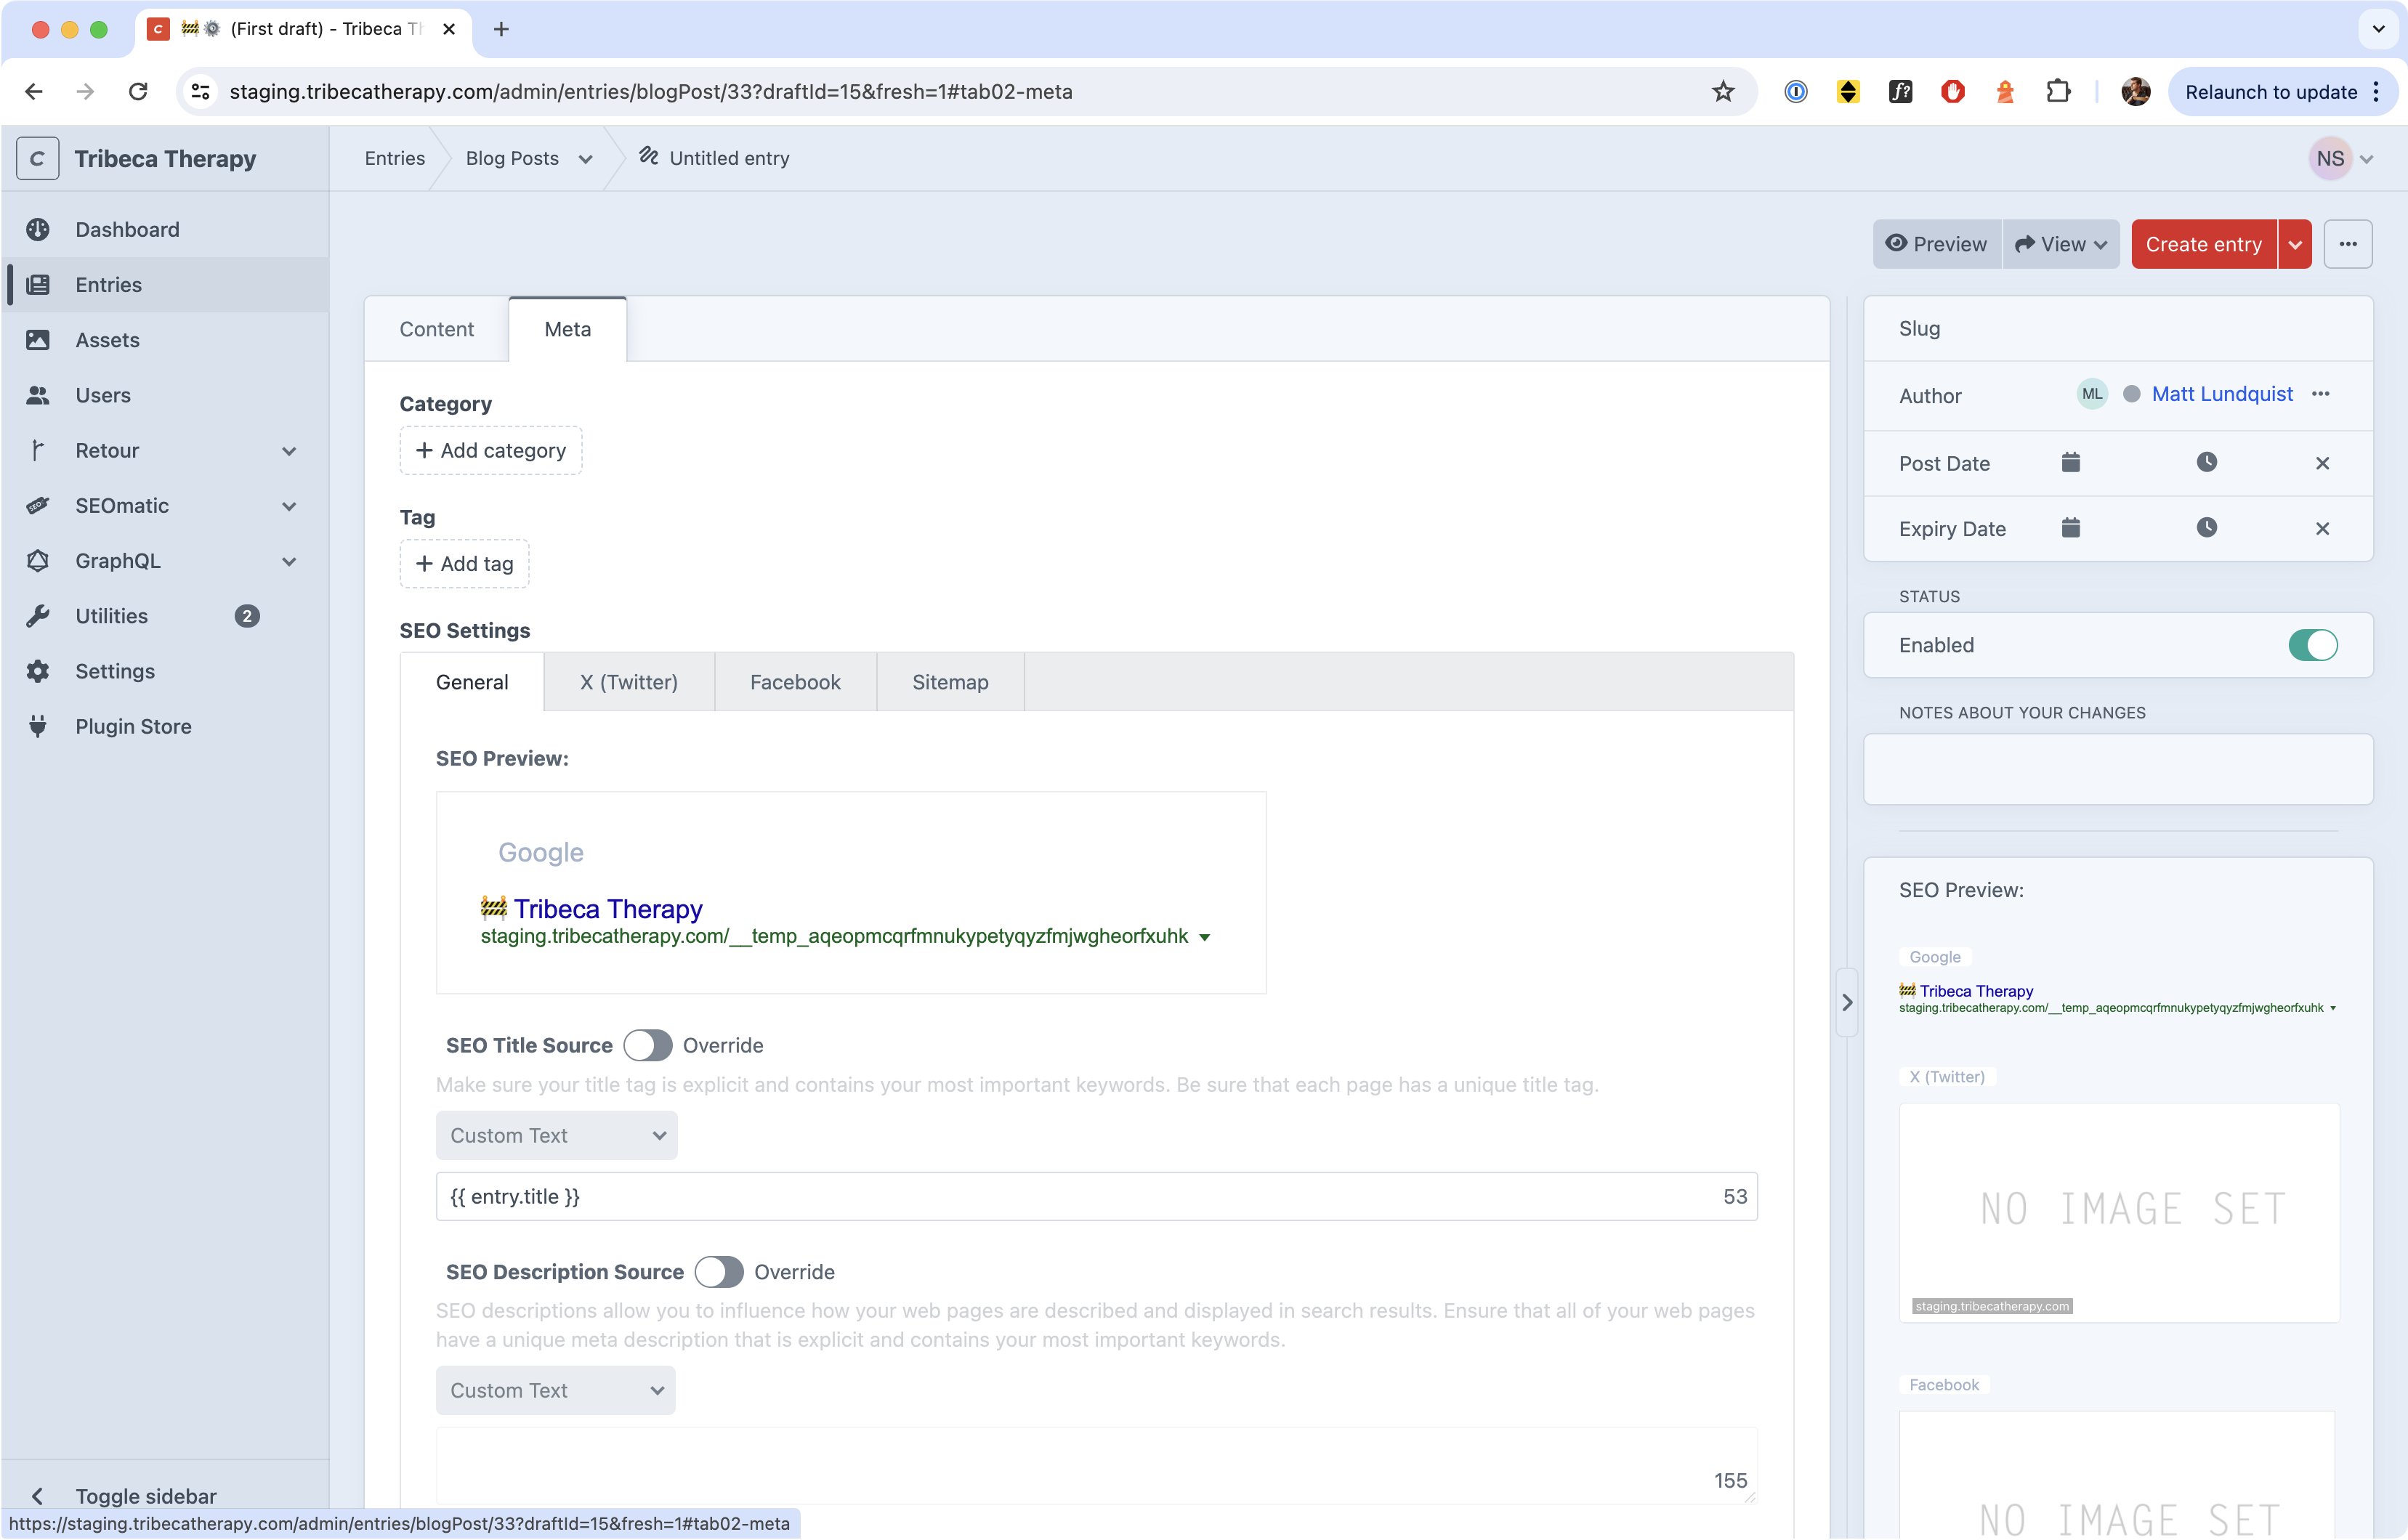Screen dimensions: 2408x1540
Task: Go back in browser history
Action: 34,92
